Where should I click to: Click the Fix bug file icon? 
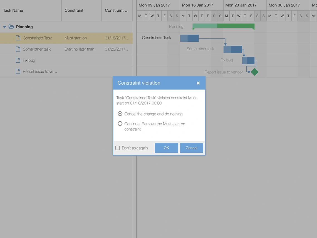click(x=18, y=60)
